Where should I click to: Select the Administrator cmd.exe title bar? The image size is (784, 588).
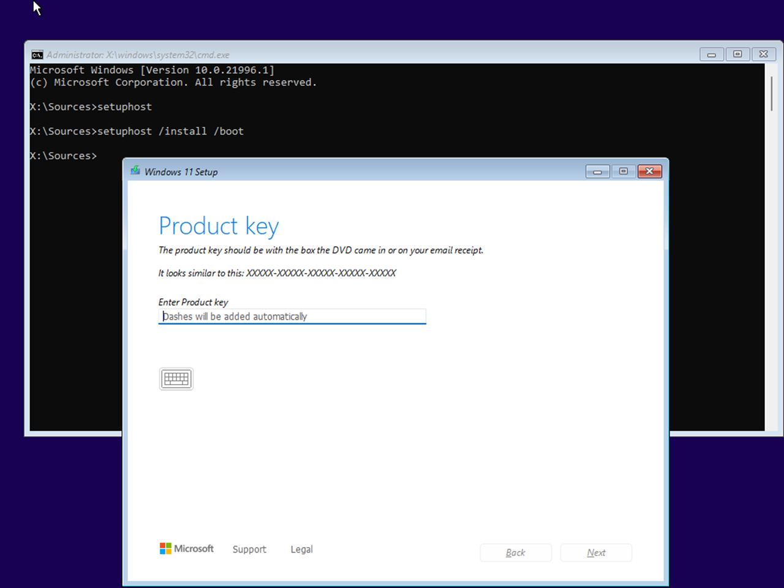click(x=367, y=55)
